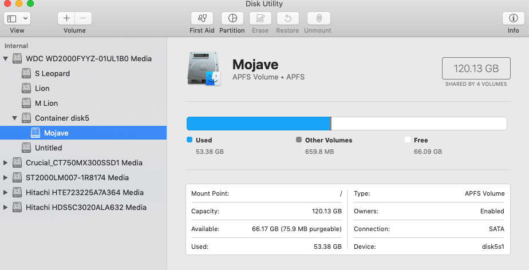
Task: Click the Device disk5s1 value
Action: (494, 247)
